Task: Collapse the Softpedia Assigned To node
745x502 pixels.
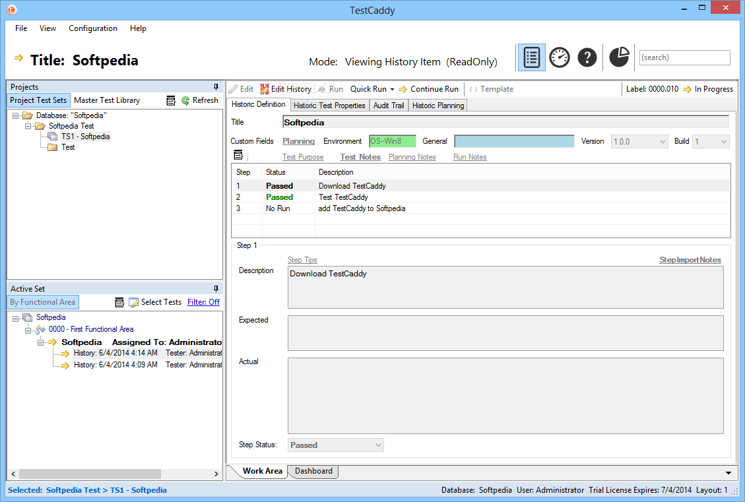Action: (x=40, y=342)
